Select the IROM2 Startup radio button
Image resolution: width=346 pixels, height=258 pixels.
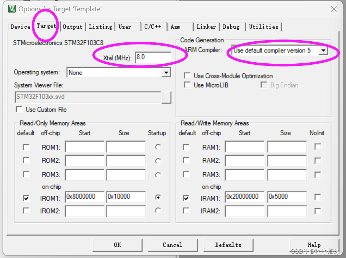pyautogui.click(x=158, y=211)
